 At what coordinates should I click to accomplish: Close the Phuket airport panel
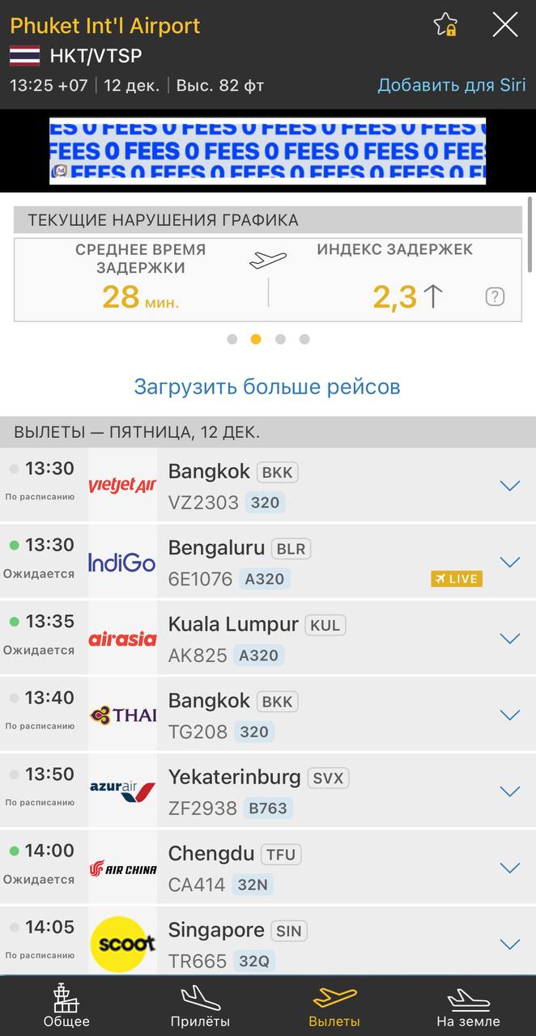(x=505, y=25)
